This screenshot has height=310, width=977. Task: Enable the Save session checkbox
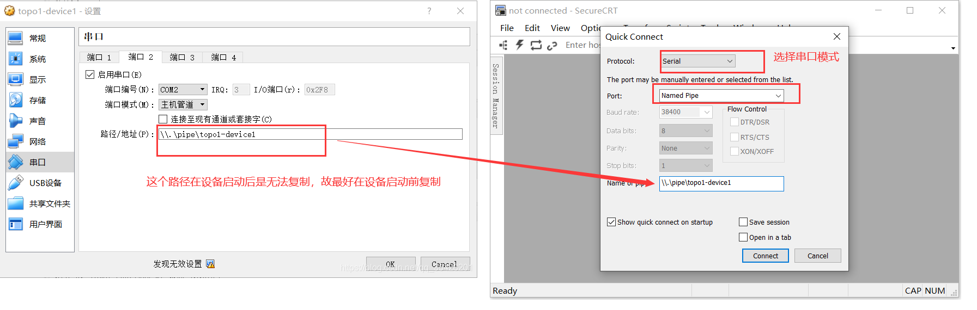743,222
